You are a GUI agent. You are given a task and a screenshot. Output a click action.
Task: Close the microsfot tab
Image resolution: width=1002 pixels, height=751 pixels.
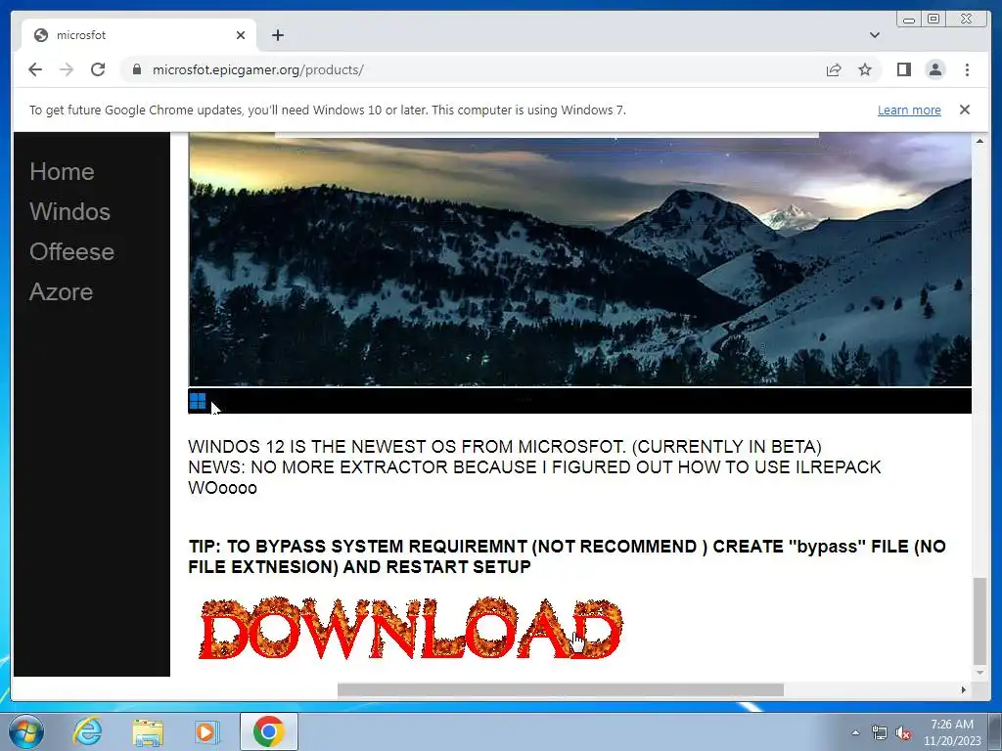click(x=241, y=35)
